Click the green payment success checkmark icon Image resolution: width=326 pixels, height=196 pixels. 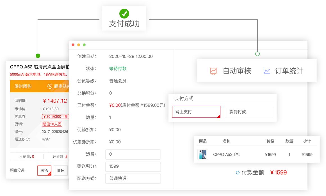124,13
